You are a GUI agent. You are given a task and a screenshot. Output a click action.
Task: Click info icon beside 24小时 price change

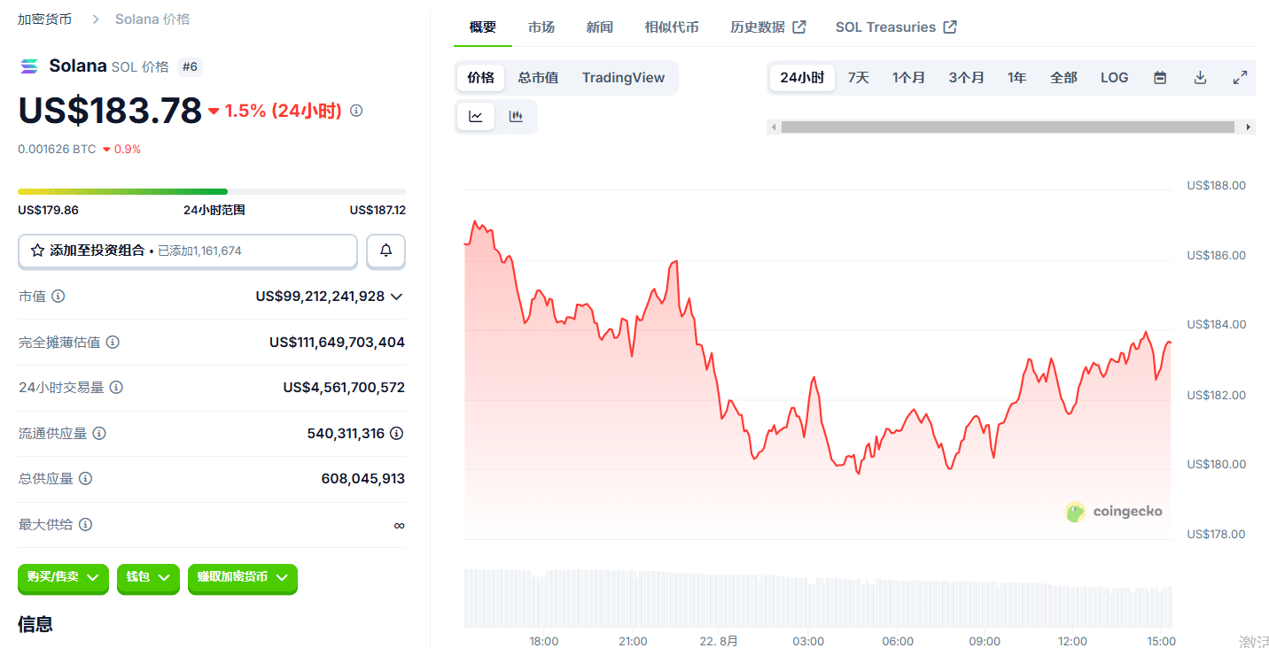[x=356, y=111]
